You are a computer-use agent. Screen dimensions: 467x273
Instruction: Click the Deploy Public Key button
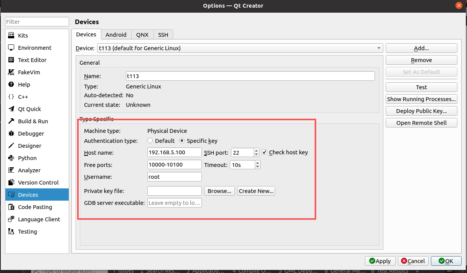tap(421, 111)
